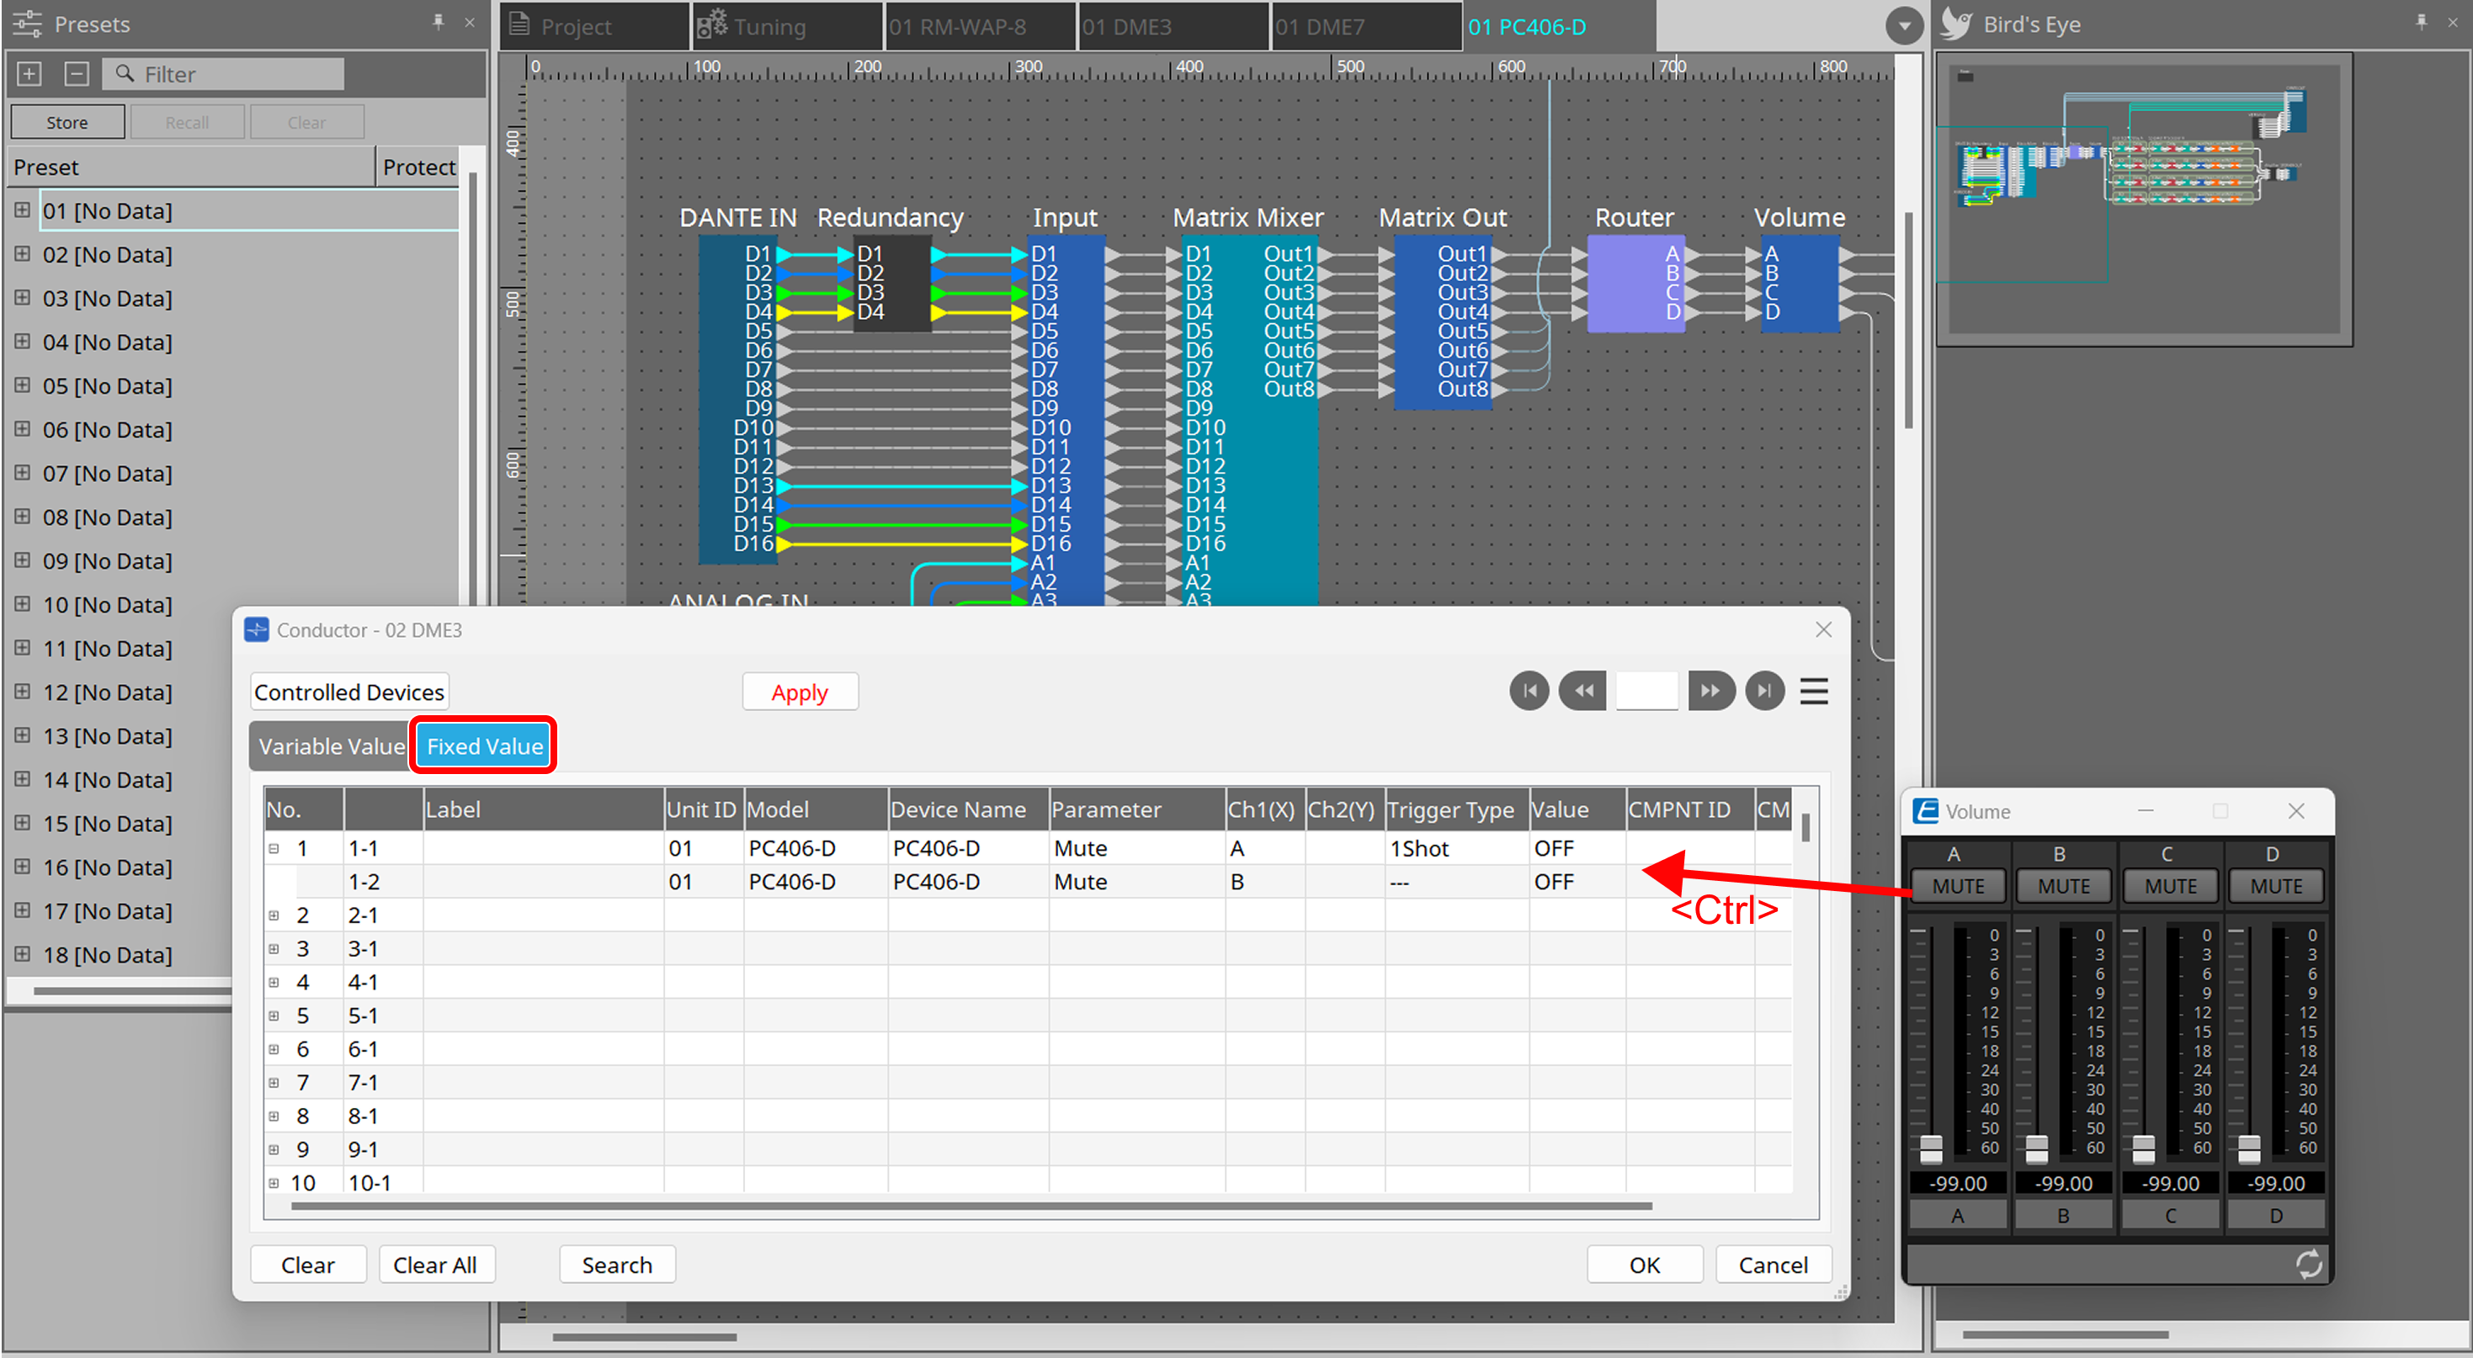Open the hamburger menu in Conductor dialog

pos(1813,691)
